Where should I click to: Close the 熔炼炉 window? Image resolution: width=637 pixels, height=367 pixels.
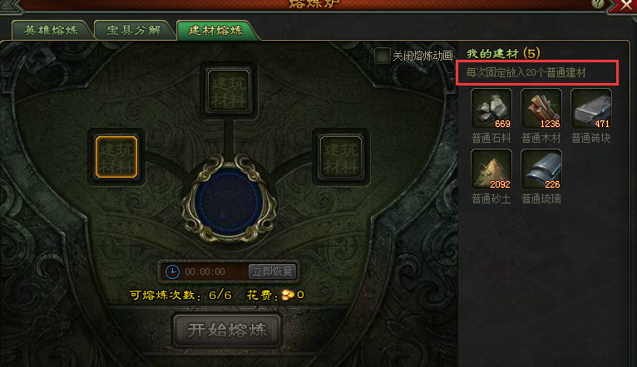626,5
